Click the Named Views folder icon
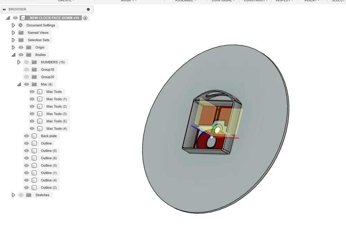The image size is (346, 242). click(x=21, y=32)
